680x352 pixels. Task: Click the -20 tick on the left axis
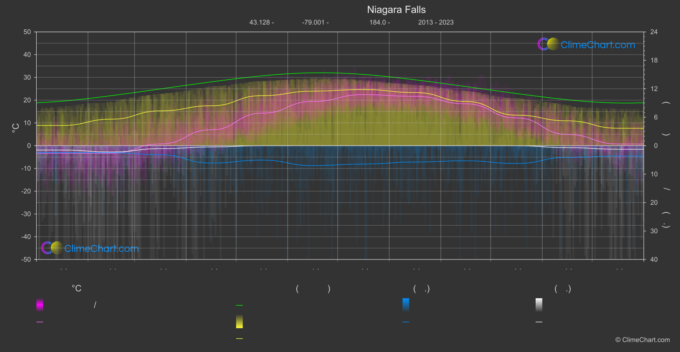point(26,191)
